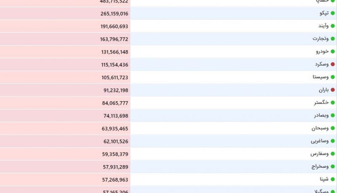Click the 191,660,693 value cell
This screenshot has height=193, width=337.
tap(65, 26)
